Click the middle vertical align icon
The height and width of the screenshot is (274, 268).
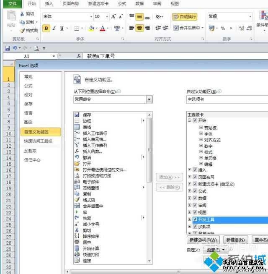point(139,17)
